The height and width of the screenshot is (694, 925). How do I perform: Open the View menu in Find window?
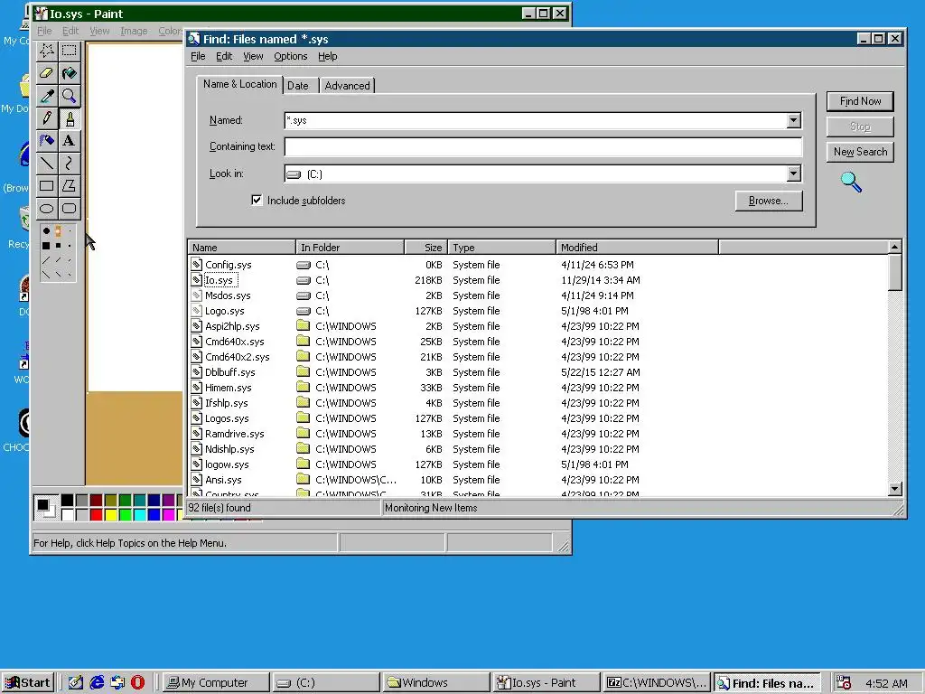pyautogui.click(x=253, y=56)
